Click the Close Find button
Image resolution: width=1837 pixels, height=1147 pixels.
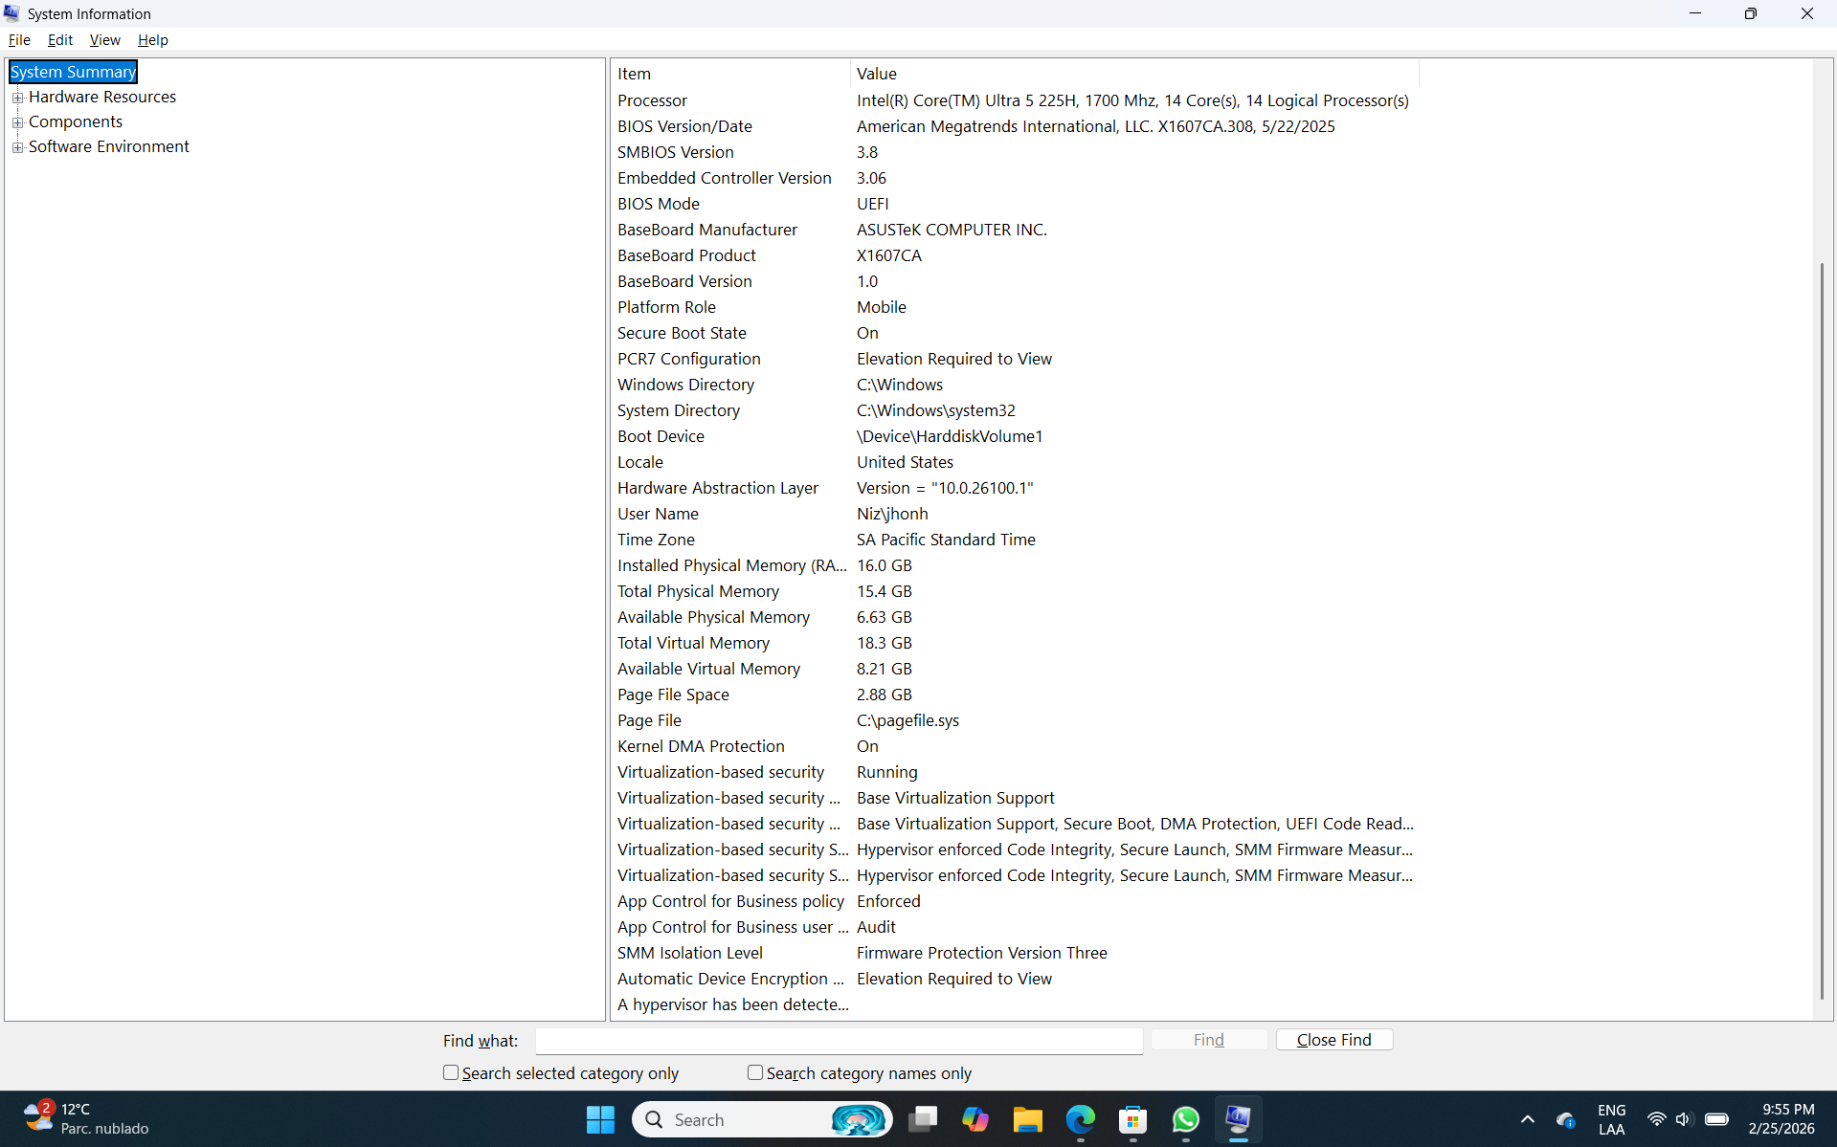point(1334,1040)
